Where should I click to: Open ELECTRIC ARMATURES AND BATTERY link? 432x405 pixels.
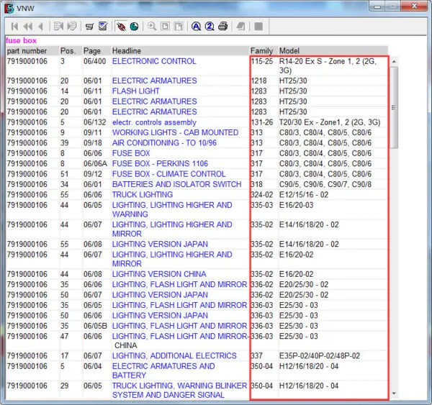(163, 370)
